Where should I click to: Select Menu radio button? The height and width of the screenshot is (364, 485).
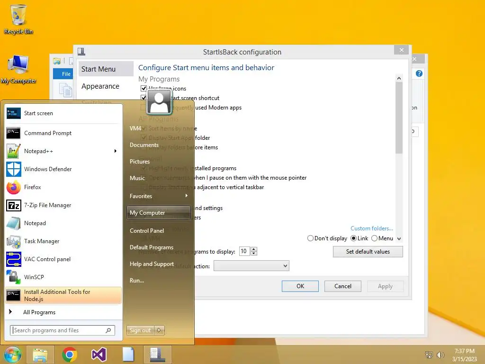pos(374,238)
